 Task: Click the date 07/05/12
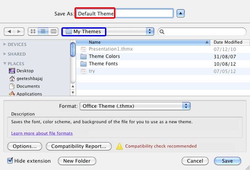[225, 71]
